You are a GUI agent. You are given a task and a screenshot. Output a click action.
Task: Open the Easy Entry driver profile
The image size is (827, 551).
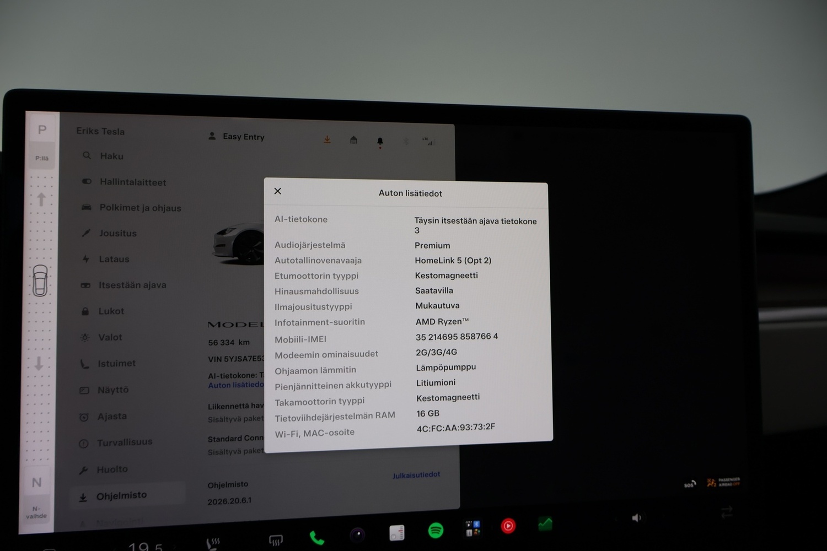click(x=237, y=136)
